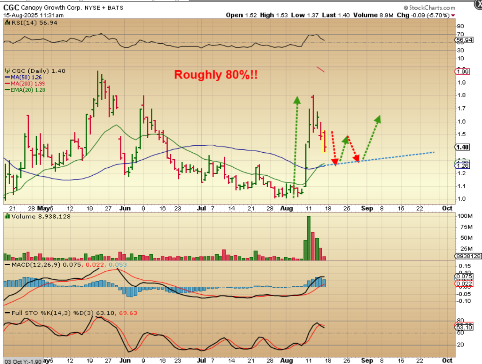Viewport: 482px width, 364px height.
Task: Click the red 0.022 MACD signal tag
Action: point(464,283)
